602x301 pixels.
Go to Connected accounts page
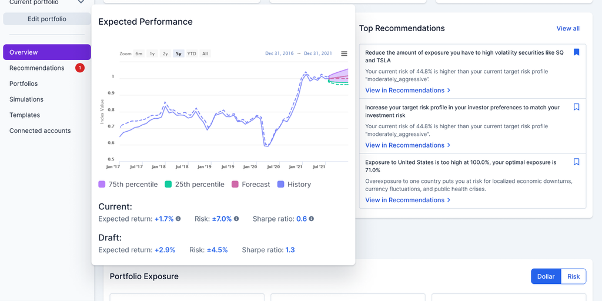coord(40,131)
